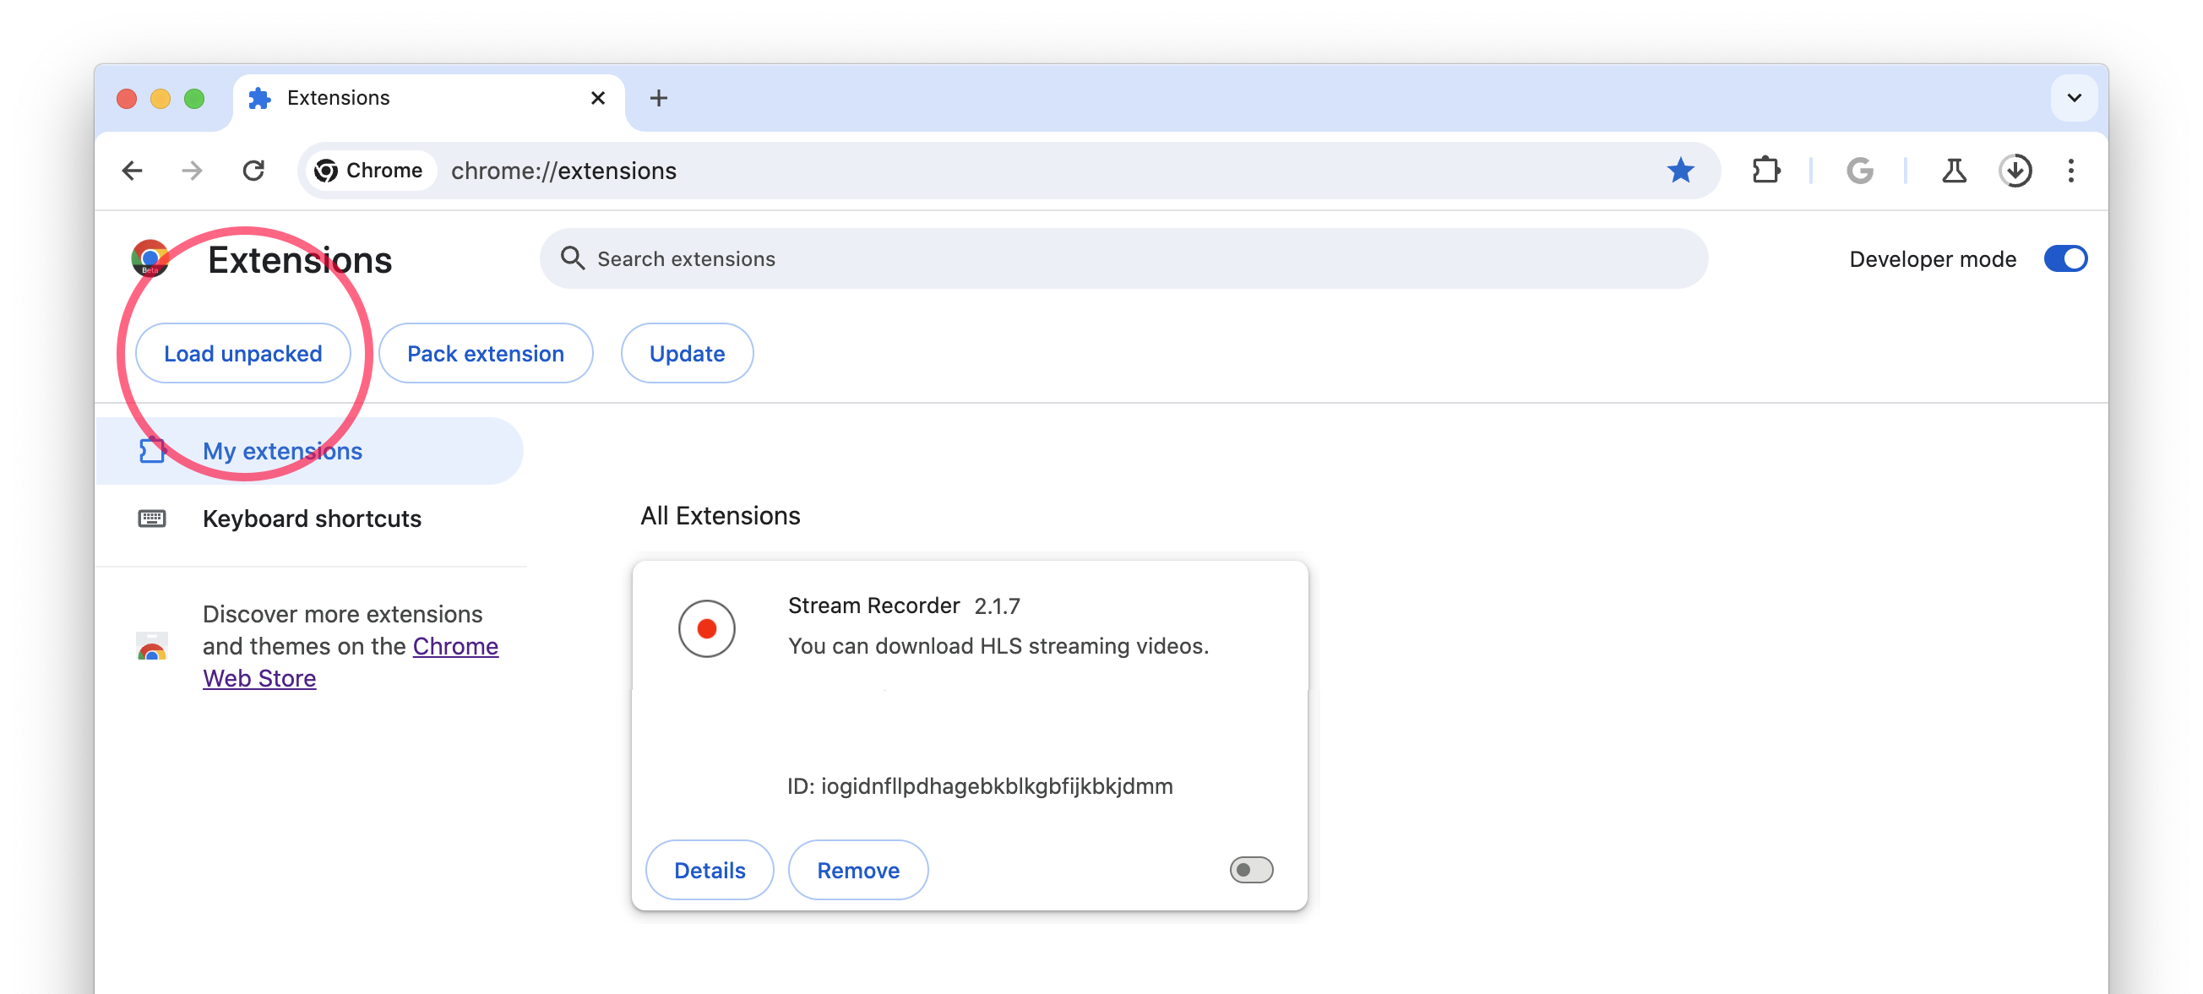Click the puzzle icon beside My extensions

[x=152, y=450]
